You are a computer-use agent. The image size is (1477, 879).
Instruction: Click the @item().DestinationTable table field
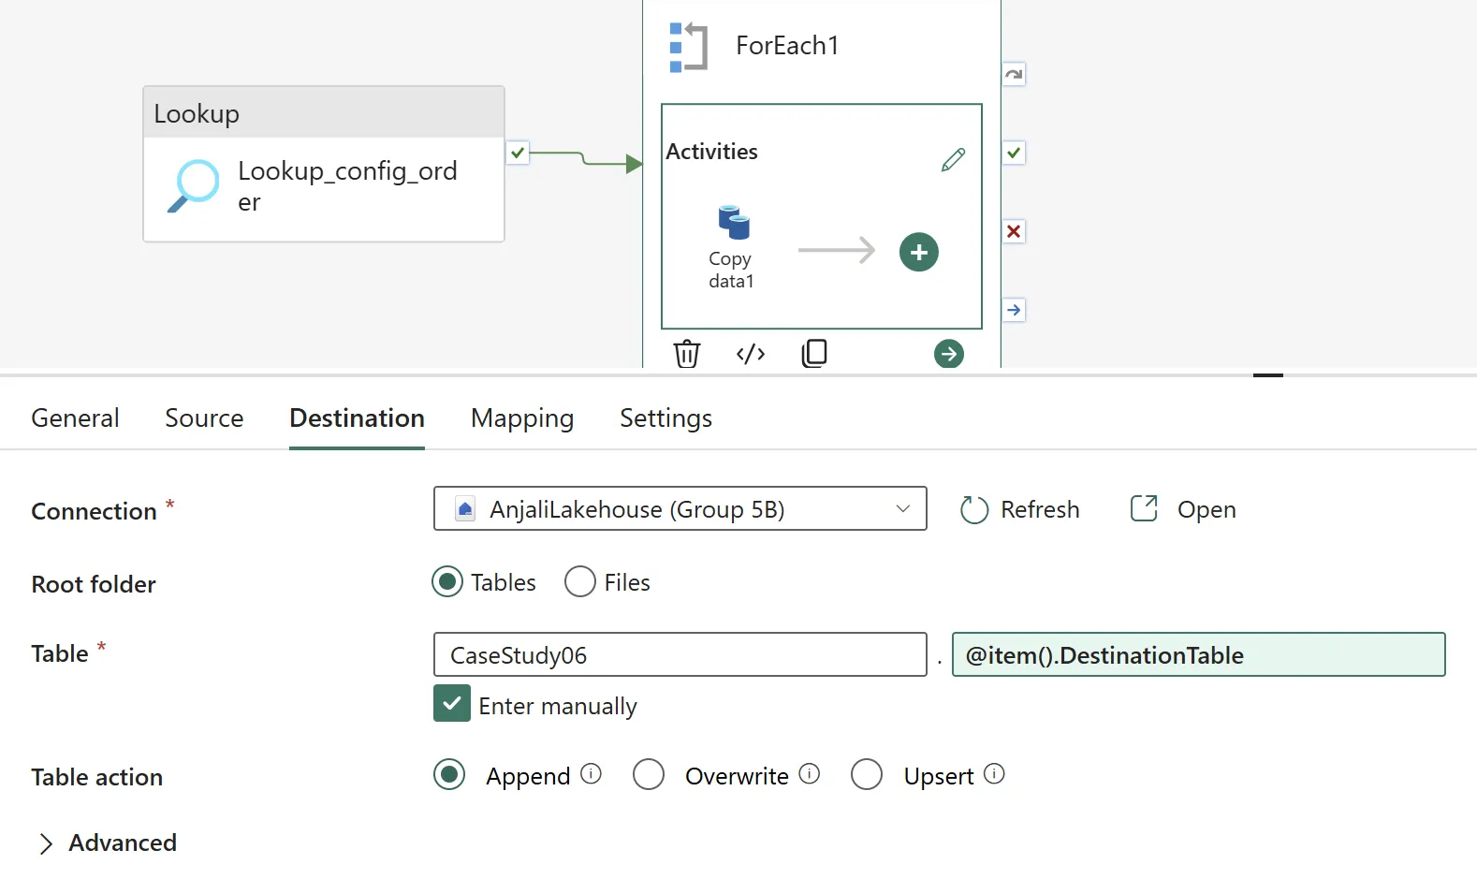tap(1199, 654)
